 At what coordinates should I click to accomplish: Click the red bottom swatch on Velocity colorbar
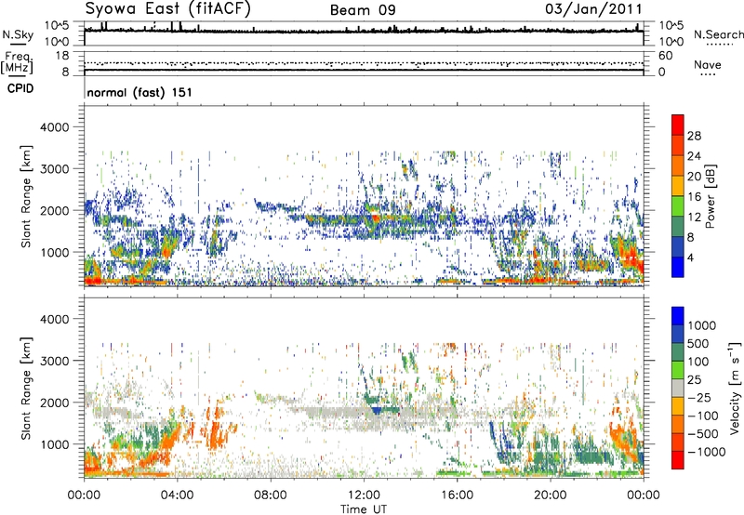pyautogui.click(x=678, y=459)
